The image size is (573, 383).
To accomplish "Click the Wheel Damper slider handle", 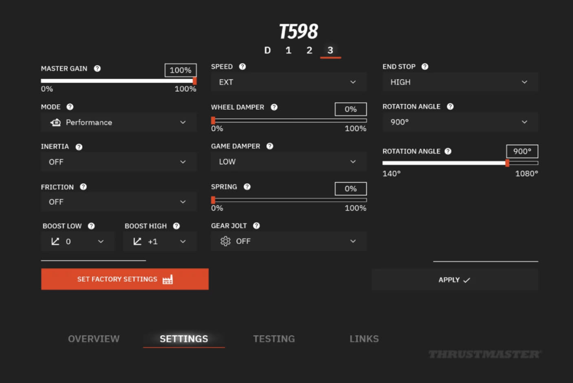I will point(213,121).
